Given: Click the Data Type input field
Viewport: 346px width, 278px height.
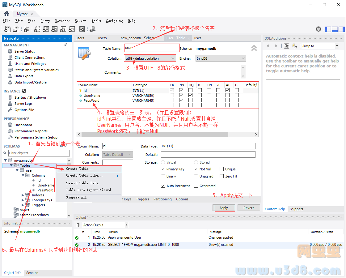Looking at the screenshot, I should [208, 146].
